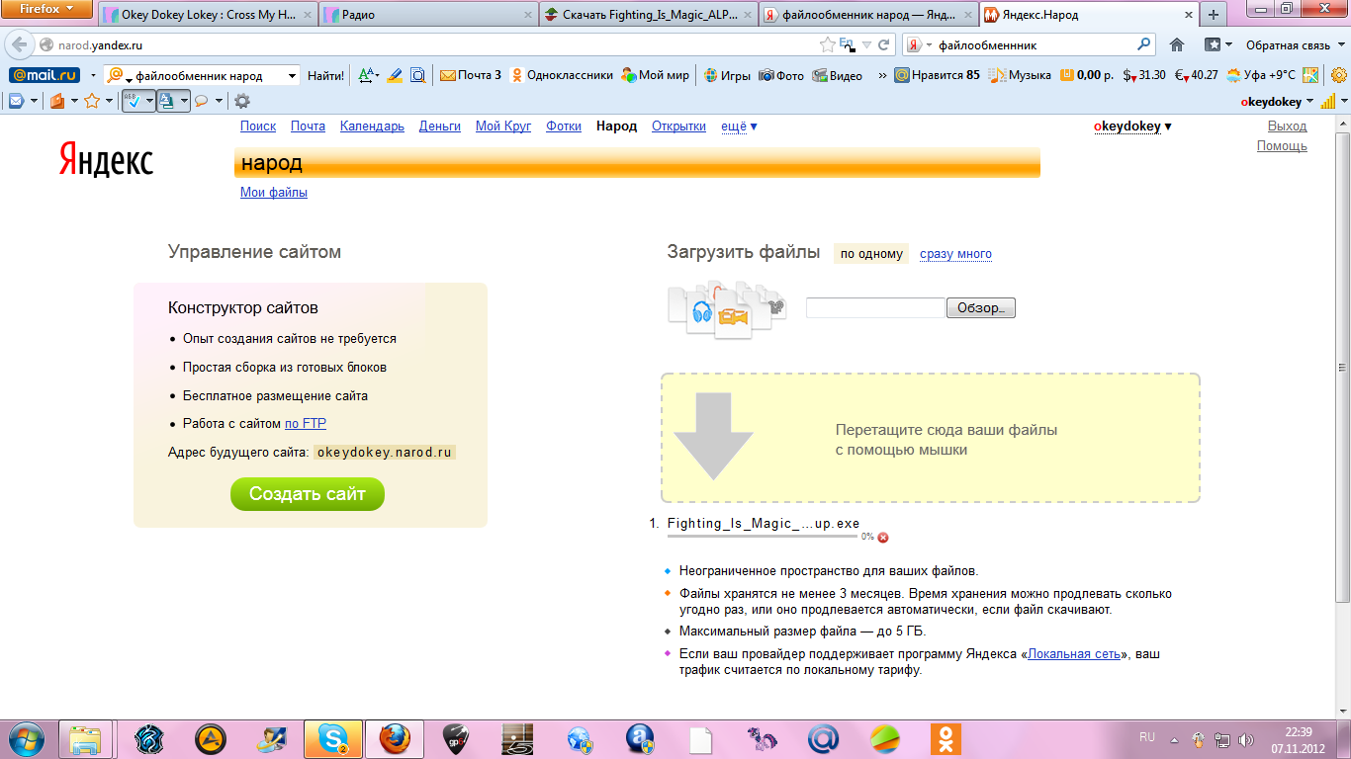Click the drag-and-drop file upload area
Viewport: 1351px width, 759px height.
(x=931, y=439)
